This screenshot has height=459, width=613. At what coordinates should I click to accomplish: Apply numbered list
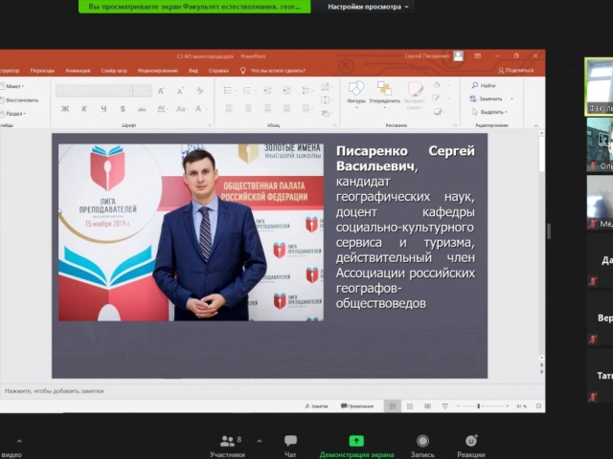coord(249,91)
